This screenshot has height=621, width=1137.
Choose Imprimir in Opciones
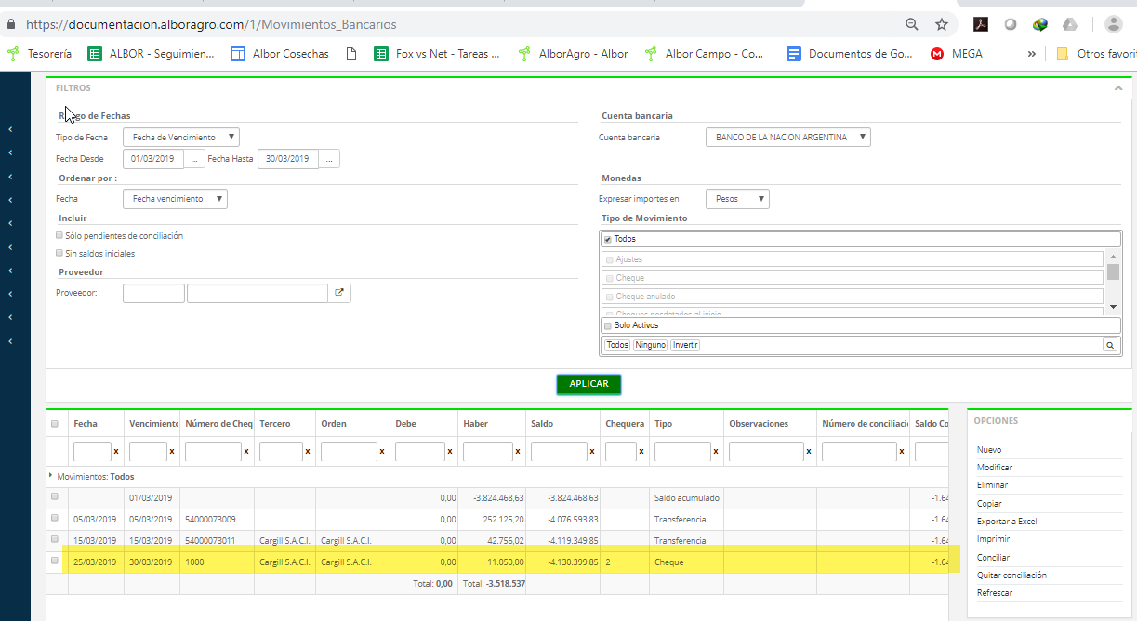click(993, 539)
